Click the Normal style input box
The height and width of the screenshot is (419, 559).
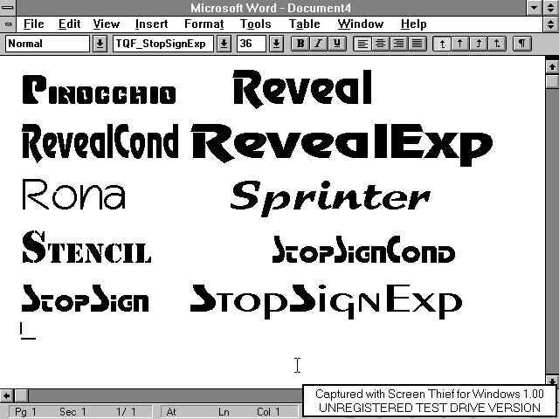click(x=47, y=44)
